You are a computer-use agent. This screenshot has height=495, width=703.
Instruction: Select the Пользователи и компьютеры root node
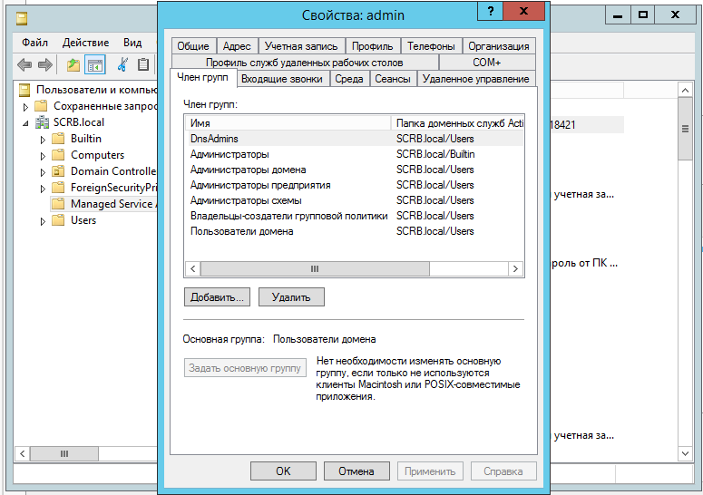point(90,90)
